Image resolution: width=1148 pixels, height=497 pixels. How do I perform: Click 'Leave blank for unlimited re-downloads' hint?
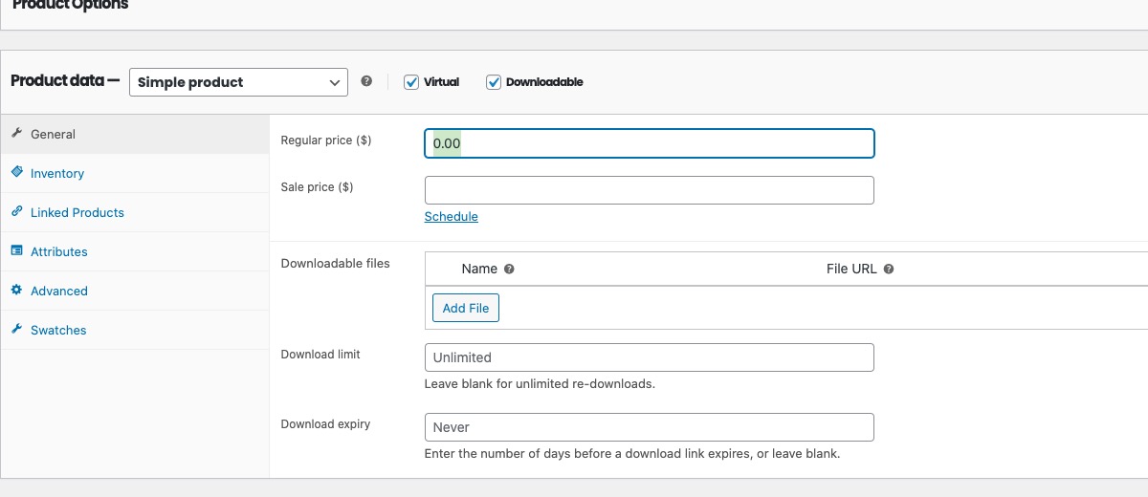tap(540, 384)
